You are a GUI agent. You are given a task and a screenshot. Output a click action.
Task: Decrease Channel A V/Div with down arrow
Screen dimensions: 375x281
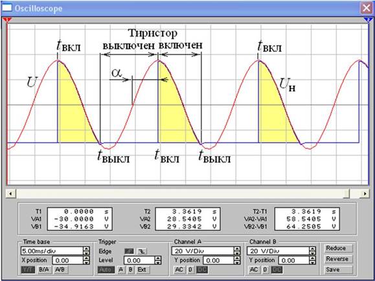point(237,253)
